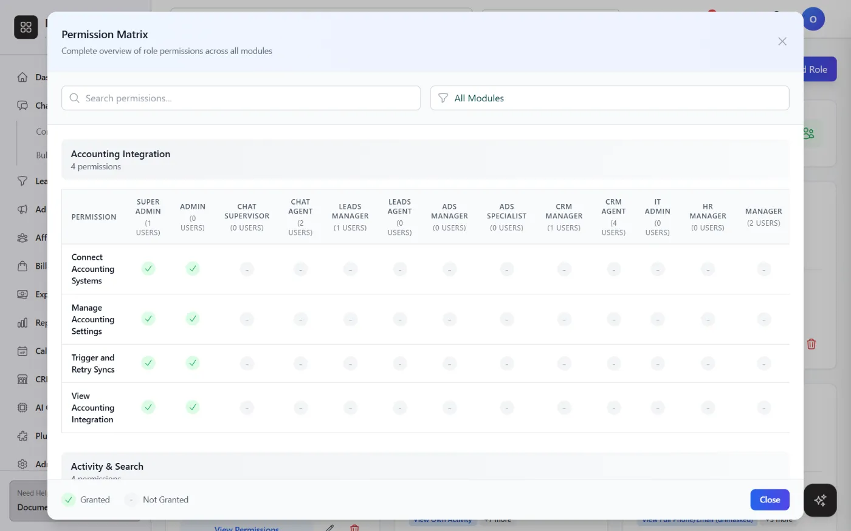Click the Not Granted legend dash icon
This screenshot has width=851, height=531.
[x=131, y=499]
